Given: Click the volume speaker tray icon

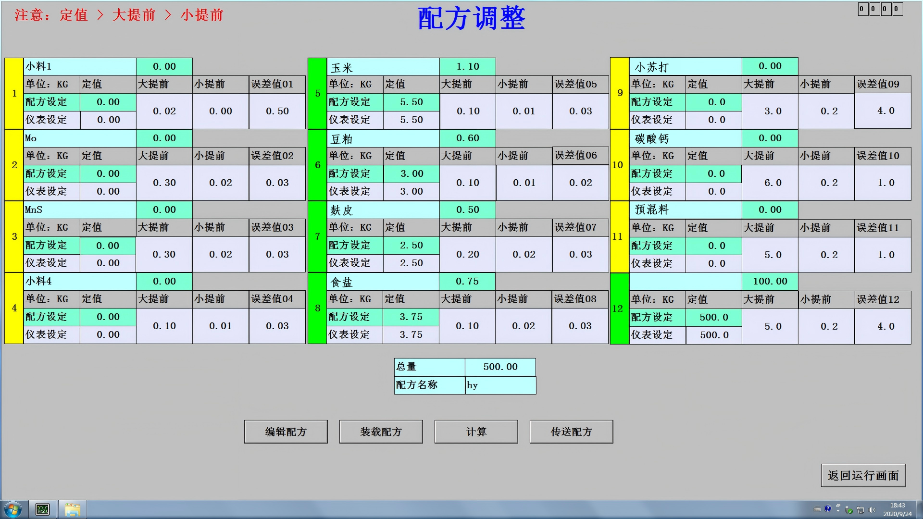Looking at the screenshot, I should pos(872,510).
